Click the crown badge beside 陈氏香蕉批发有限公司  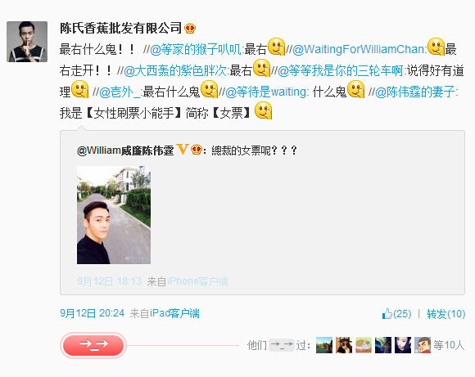(190, 29)
